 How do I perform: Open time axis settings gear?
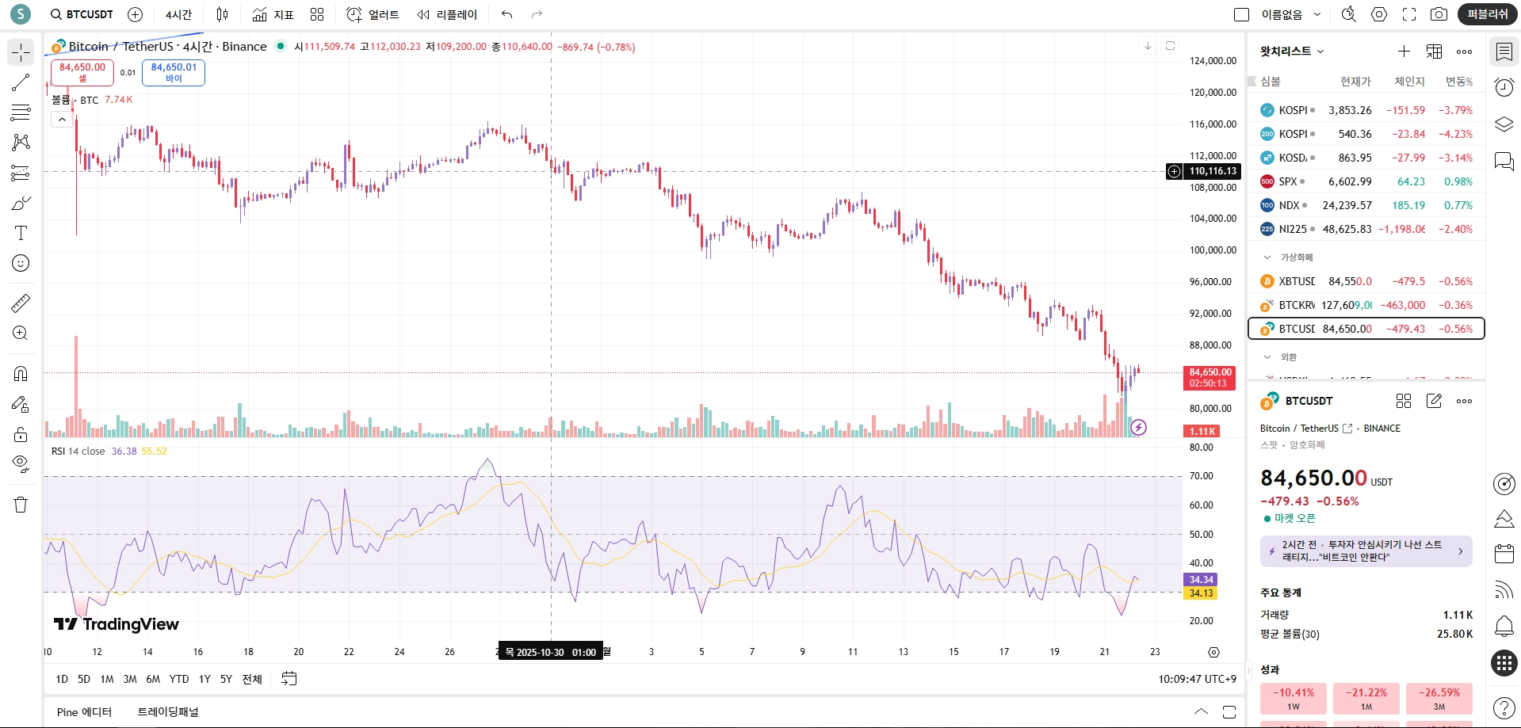pyautogui.click(x=1213, y=652)
